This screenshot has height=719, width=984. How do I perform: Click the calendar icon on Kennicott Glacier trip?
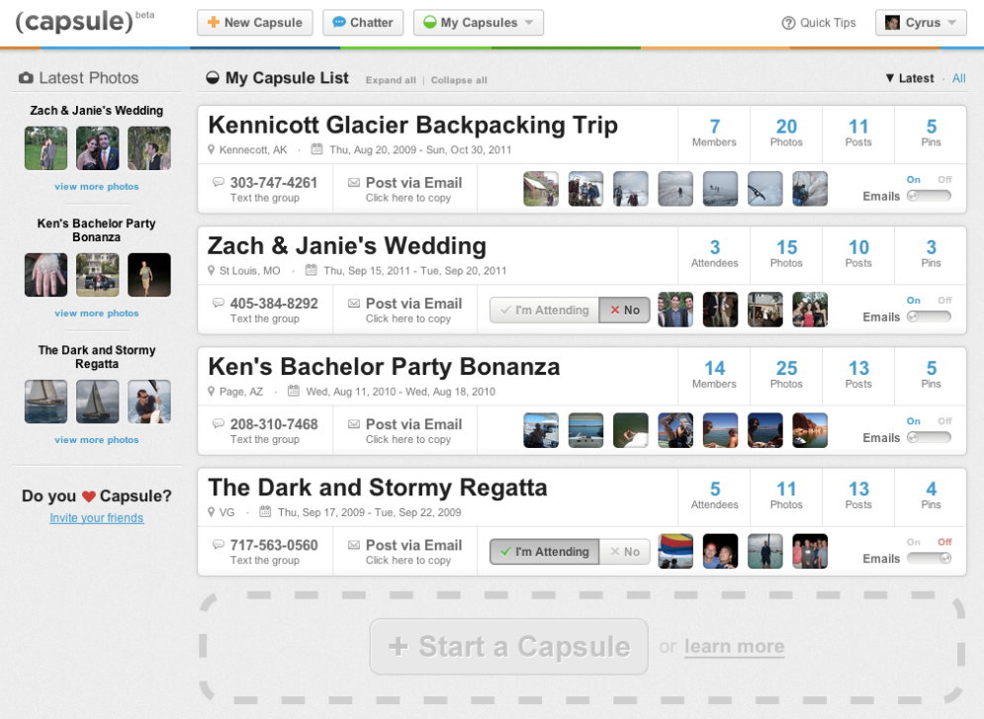[316, 149]
